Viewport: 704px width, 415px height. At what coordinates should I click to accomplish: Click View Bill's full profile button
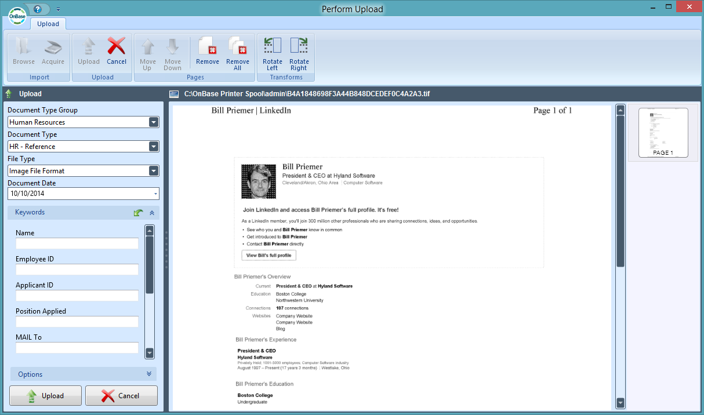(269, 255)
